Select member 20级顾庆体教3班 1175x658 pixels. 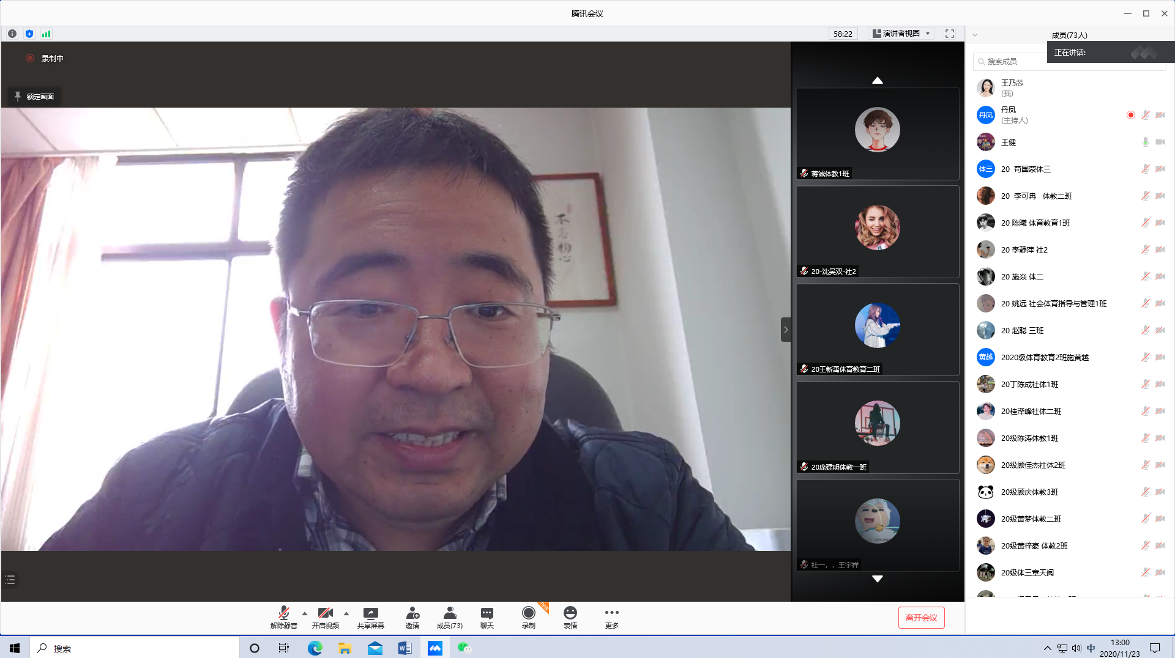(x=1070, y=492)
